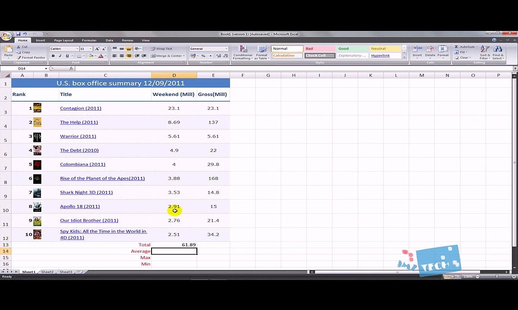
Task: Apply the red Font Color button
Action: (101, 56)
